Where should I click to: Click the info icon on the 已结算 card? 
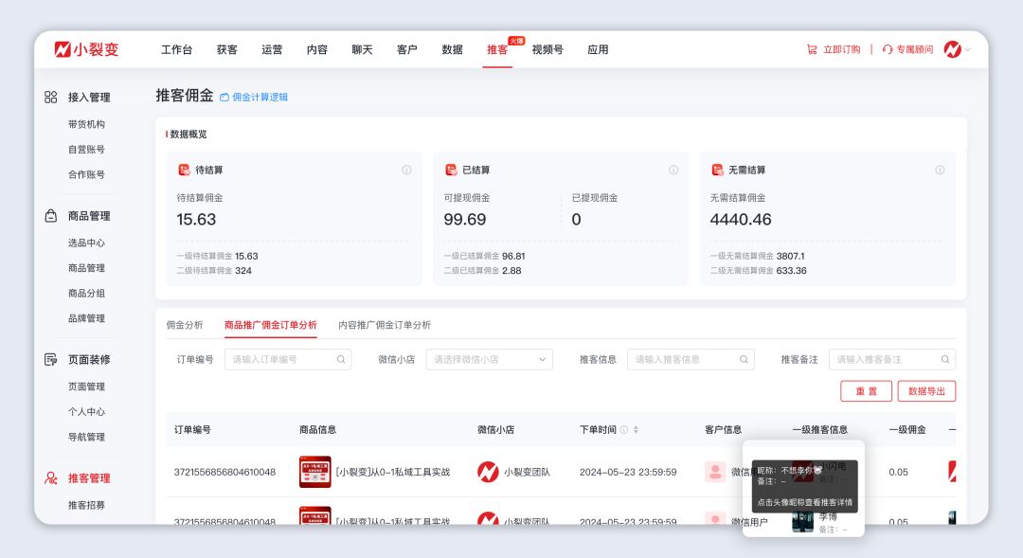click(673, 170)
